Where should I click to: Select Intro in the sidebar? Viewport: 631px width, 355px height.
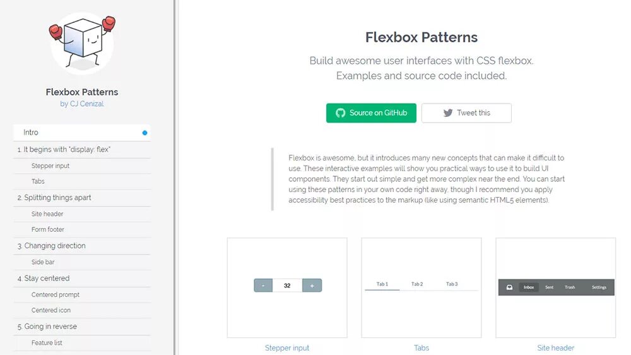tap(31, 133)
